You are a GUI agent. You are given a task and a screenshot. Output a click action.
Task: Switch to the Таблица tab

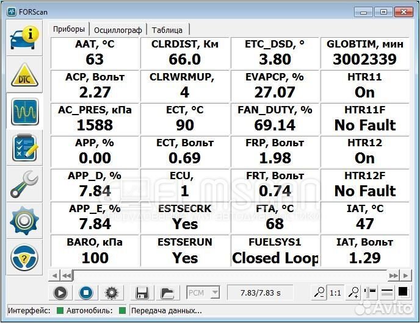(167, 30)
